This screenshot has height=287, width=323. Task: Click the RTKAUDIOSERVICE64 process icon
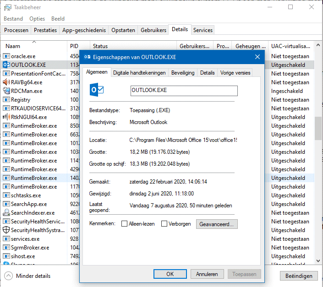pyautogui.click(x=6, y=108)
